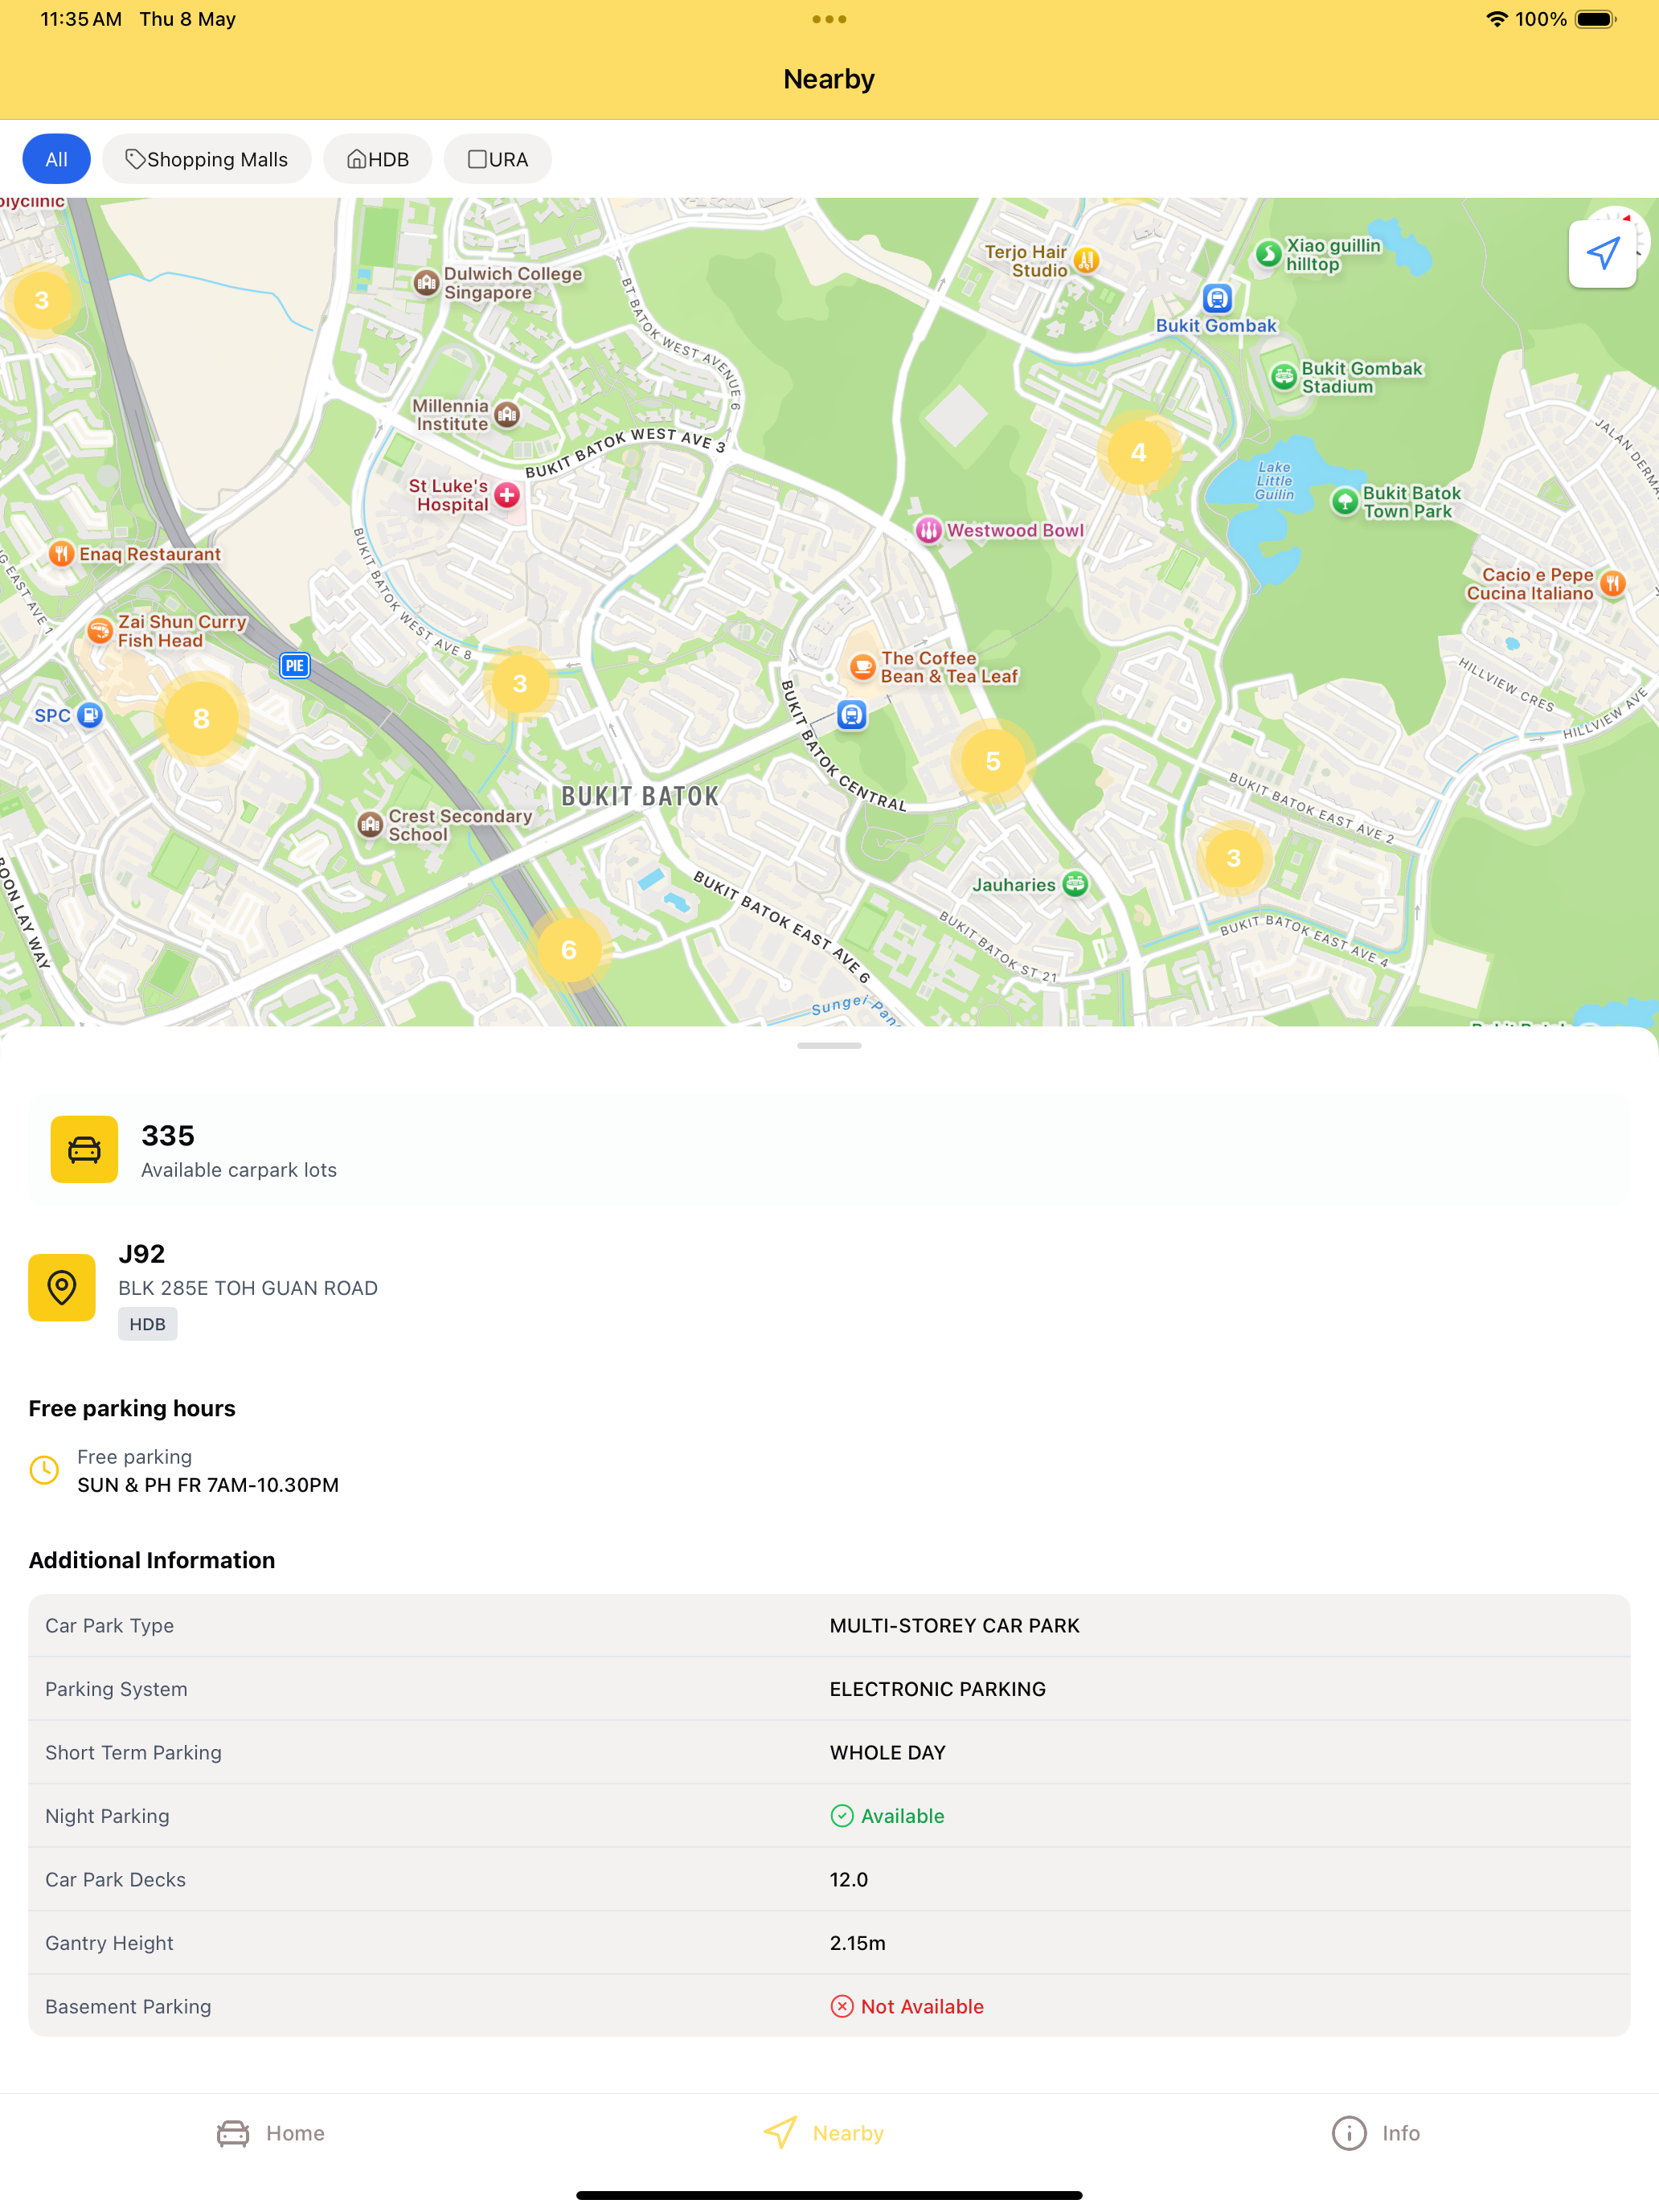Tap the BLK 285E TOH GUAN ROAD address

tap(248, 1288)
